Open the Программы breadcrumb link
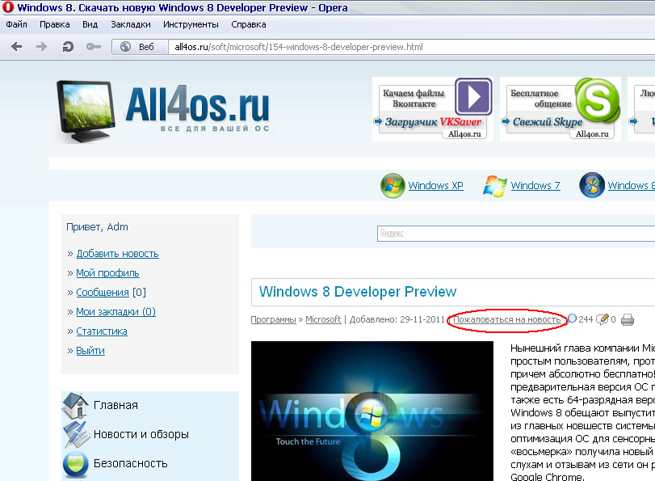This screenshot has height=481, width=655. [x=273, y=319]
